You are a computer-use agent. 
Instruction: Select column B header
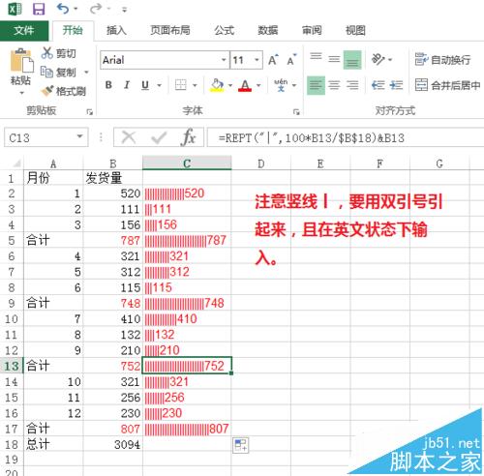coord(112,164)
